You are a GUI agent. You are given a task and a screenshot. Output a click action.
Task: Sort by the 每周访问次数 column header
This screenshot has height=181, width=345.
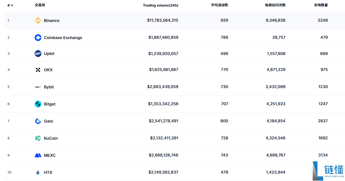[275, 5]
